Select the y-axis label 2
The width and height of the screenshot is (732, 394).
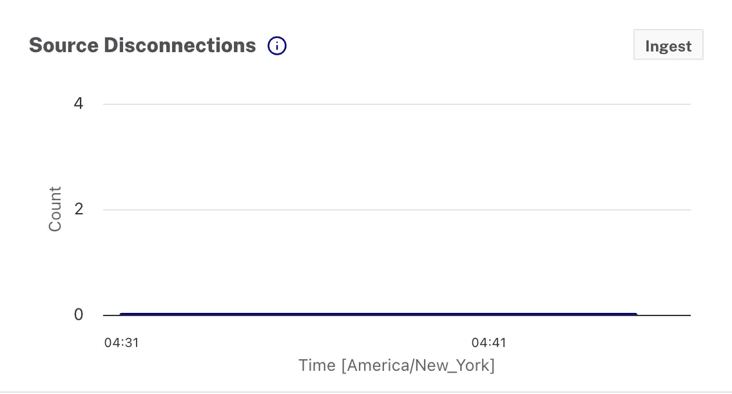point(79,209)
